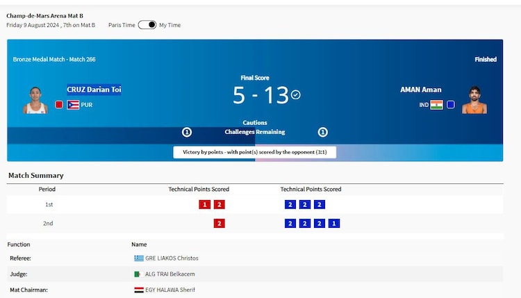This screenshot has width=521, height=298.
Task: Click the India flag icon
Action: [436, 105]
